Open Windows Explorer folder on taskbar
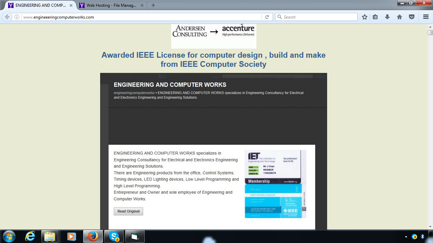 point(50,236)
